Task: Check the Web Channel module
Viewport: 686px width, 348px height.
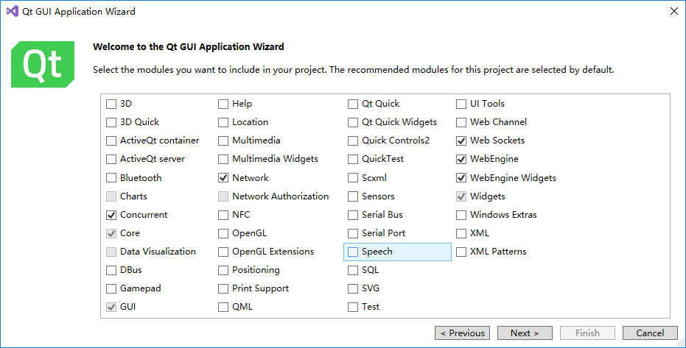Action: point(461,122)
